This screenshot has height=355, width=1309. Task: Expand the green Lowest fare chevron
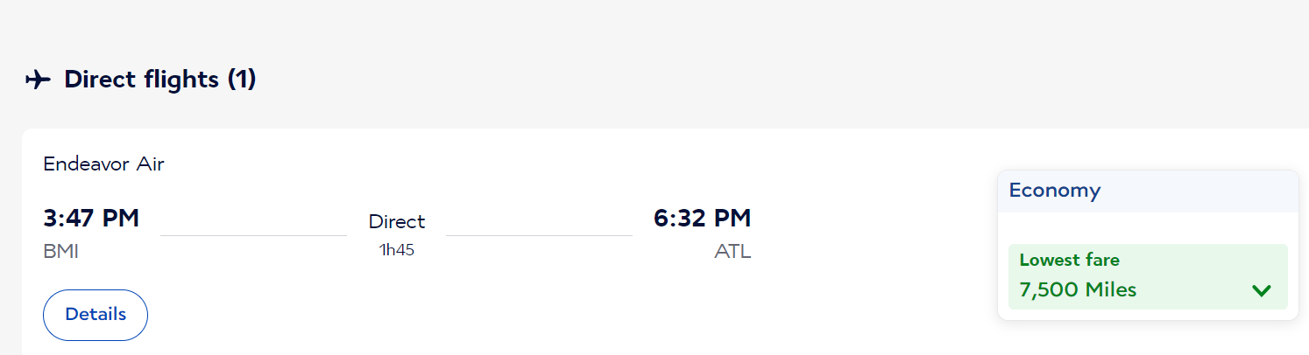[x=1262, y=290]
